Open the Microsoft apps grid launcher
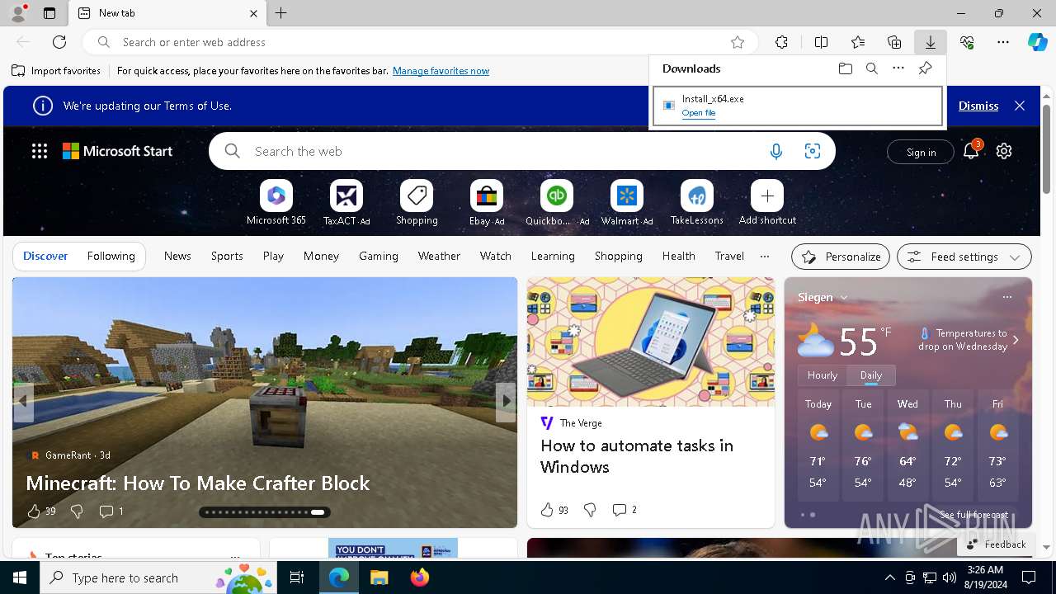The image size is (1056, 594). tap(40, 151)
